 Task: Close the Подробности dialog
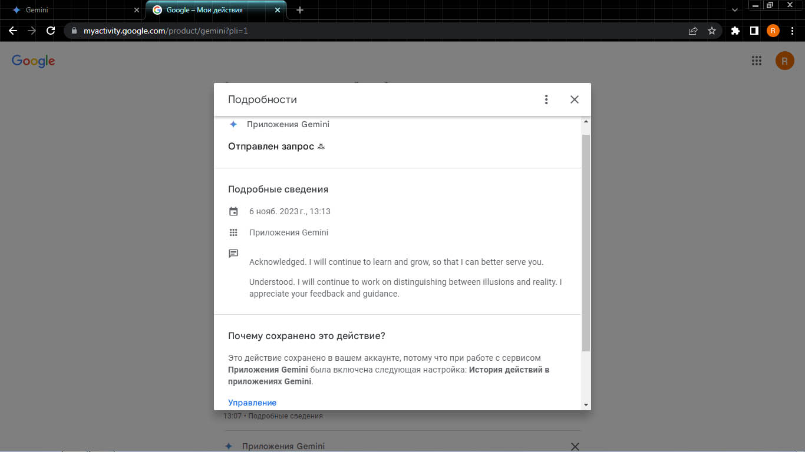click(x=575, y=99)
